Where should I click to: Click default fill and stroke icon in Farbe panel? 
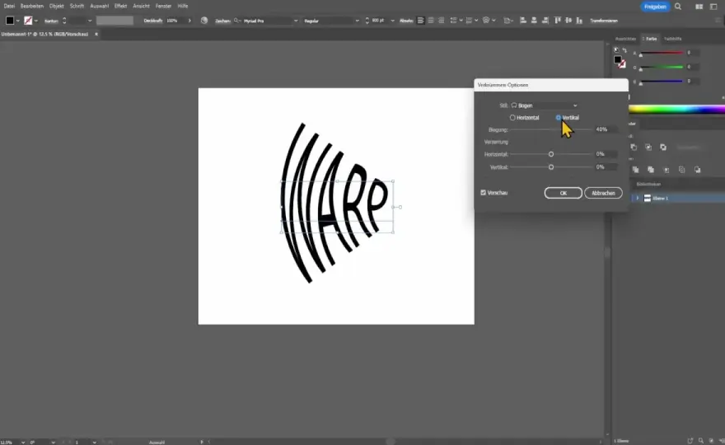(x=616, y=50)
